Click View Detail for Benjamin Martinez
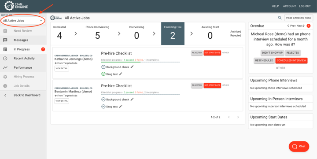Screen dimensions: 317x159 click(62, 101)
